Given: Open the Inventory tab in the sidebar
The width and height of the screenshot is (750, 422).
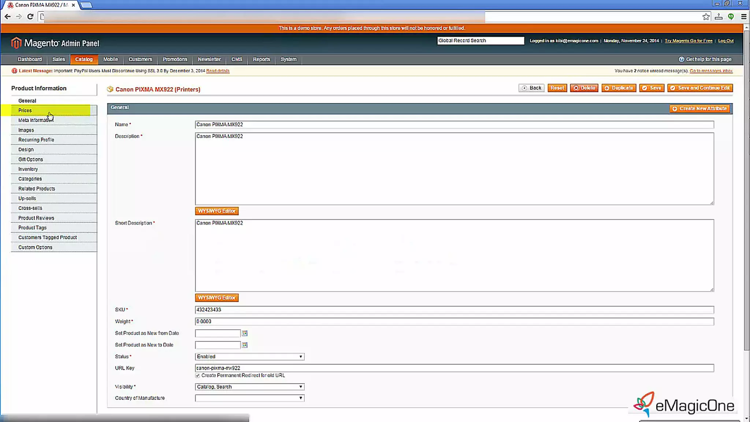Looking at the screenshot, I should click(28, 169).
